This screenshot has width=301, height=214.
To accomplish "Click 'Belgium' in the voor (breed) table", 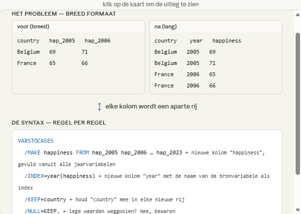I will coord(28,52).
